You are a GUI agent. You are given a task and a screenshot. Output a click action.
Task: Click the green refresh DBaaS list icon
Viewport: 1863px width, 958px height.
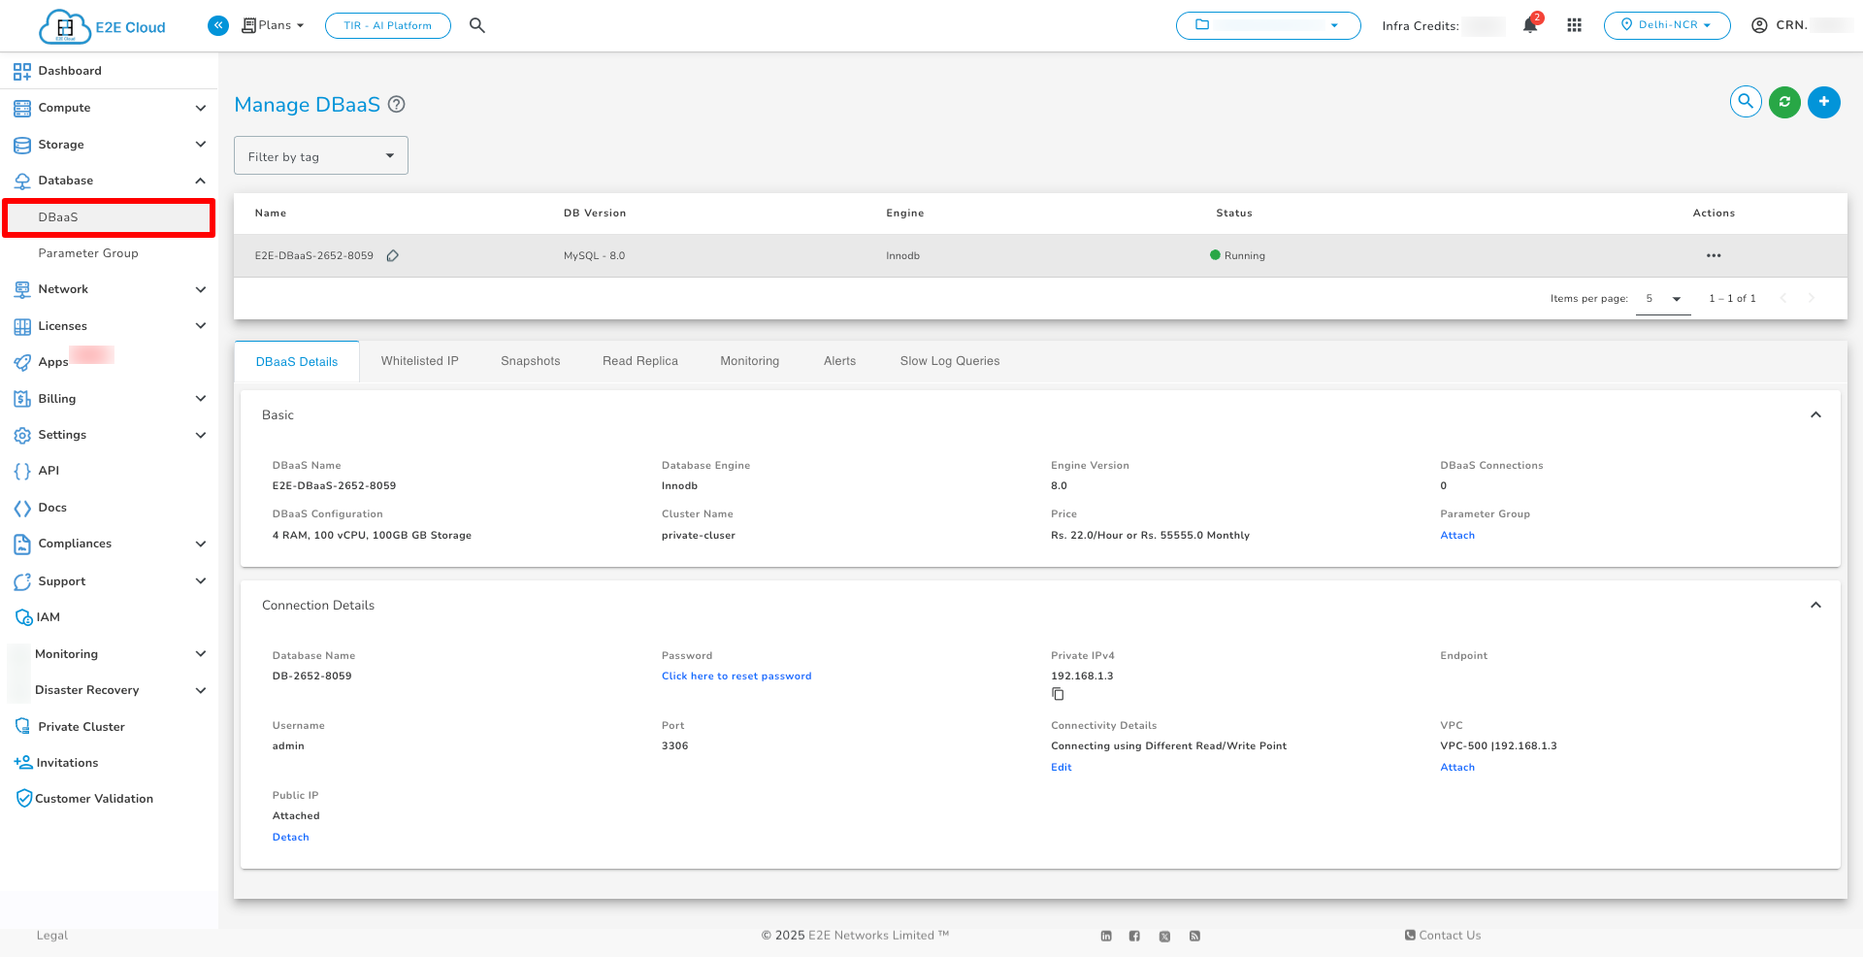click(1784, 102)
